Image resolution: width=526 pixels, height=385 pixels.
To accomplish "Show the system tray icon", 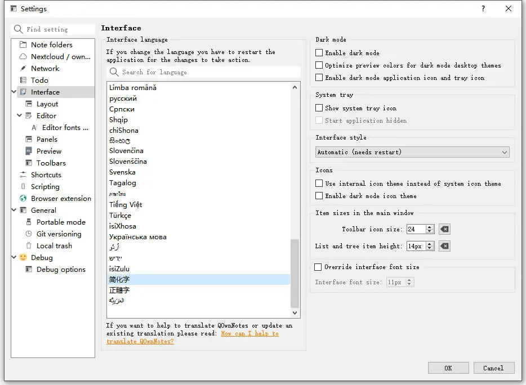I will point(318,108).
